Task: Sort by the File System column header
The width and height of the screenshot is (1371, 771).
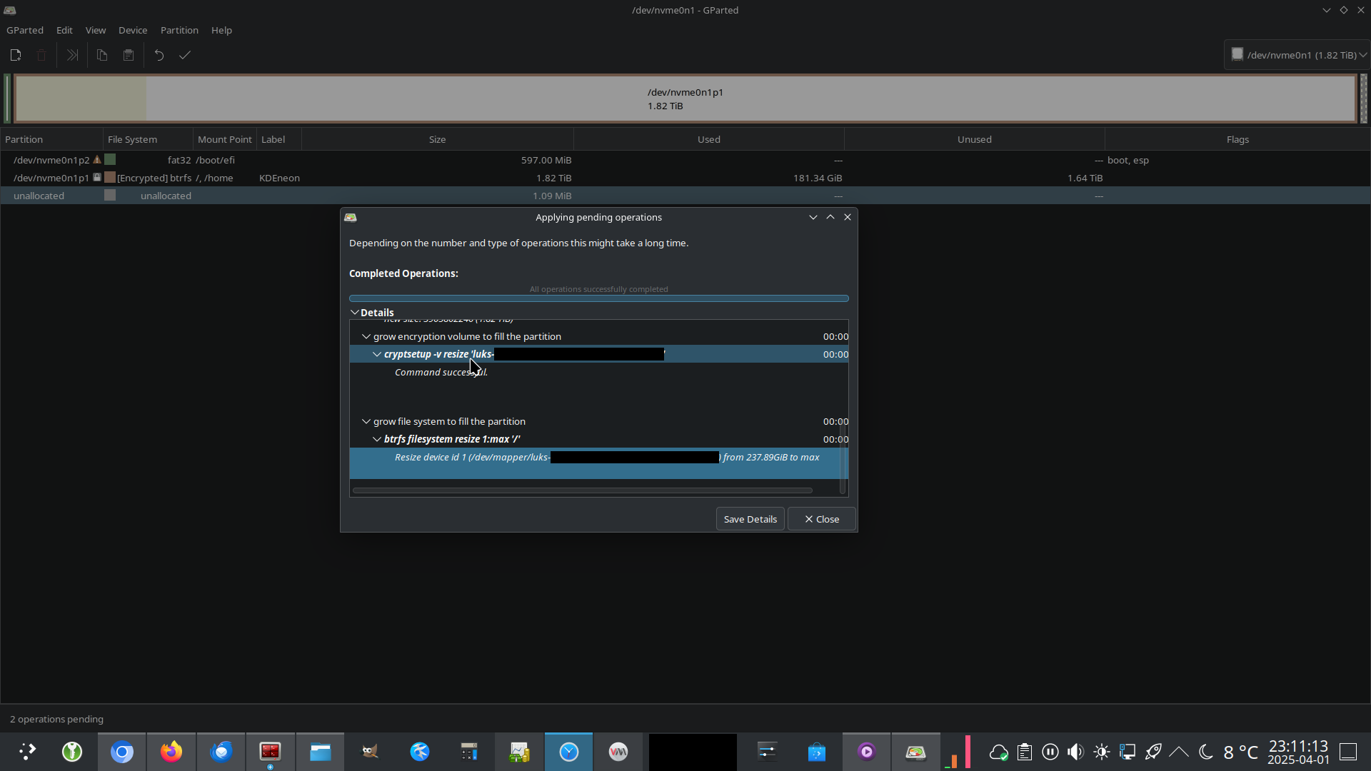Action: click(x=148, y=139)
